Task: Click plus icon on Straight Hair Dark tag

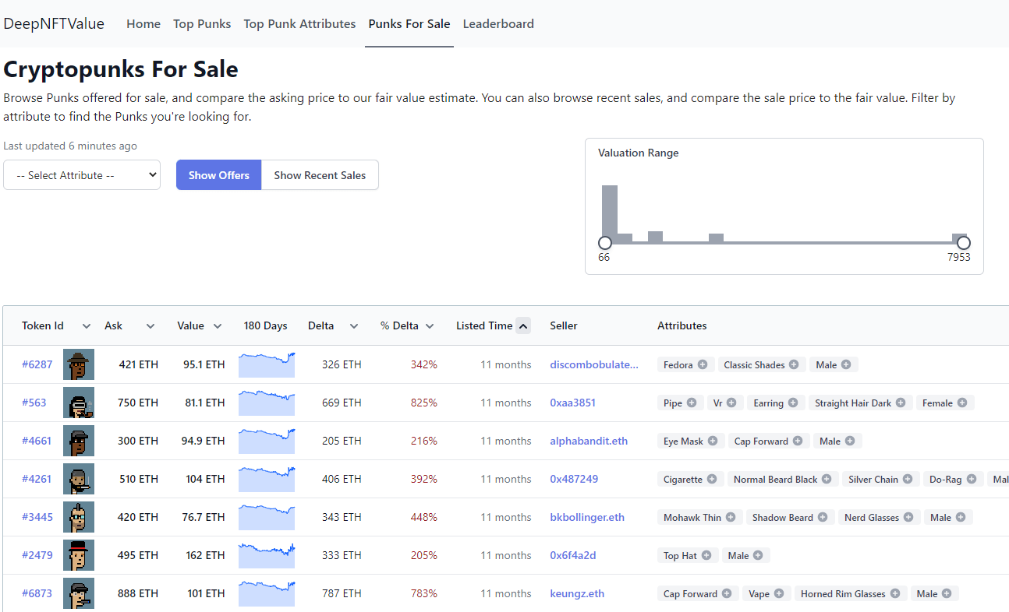Action: [x=901, y=403]
